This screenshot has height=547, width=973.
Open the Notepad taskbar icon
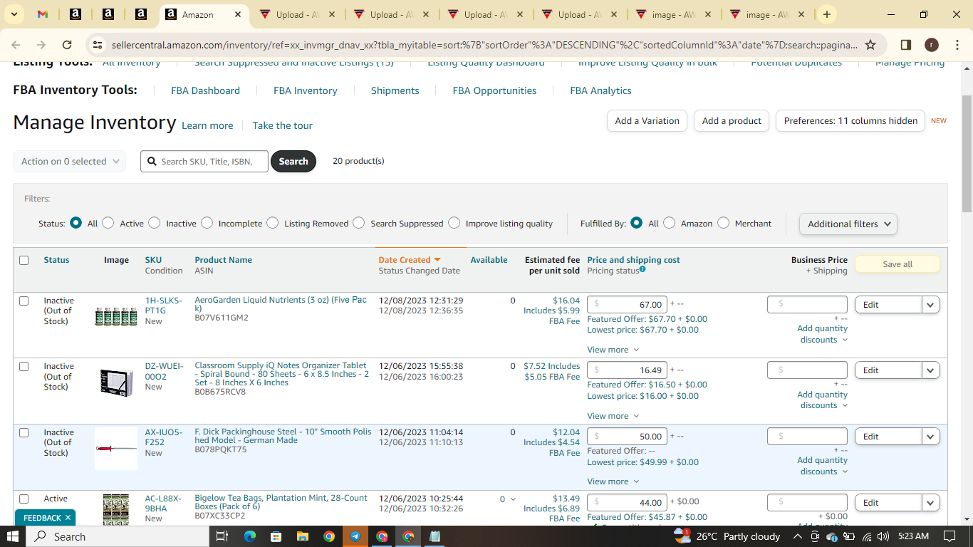[435, 536]
